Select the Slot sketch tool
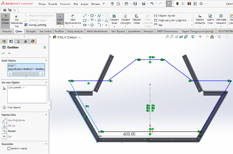Image resolution: width=233 pixels, height=154 pixels. coord(85,25)
